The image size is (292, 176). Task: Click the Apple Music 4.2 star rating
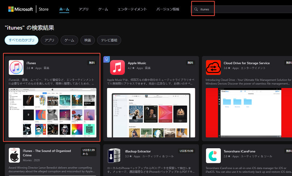coord(131,68)
